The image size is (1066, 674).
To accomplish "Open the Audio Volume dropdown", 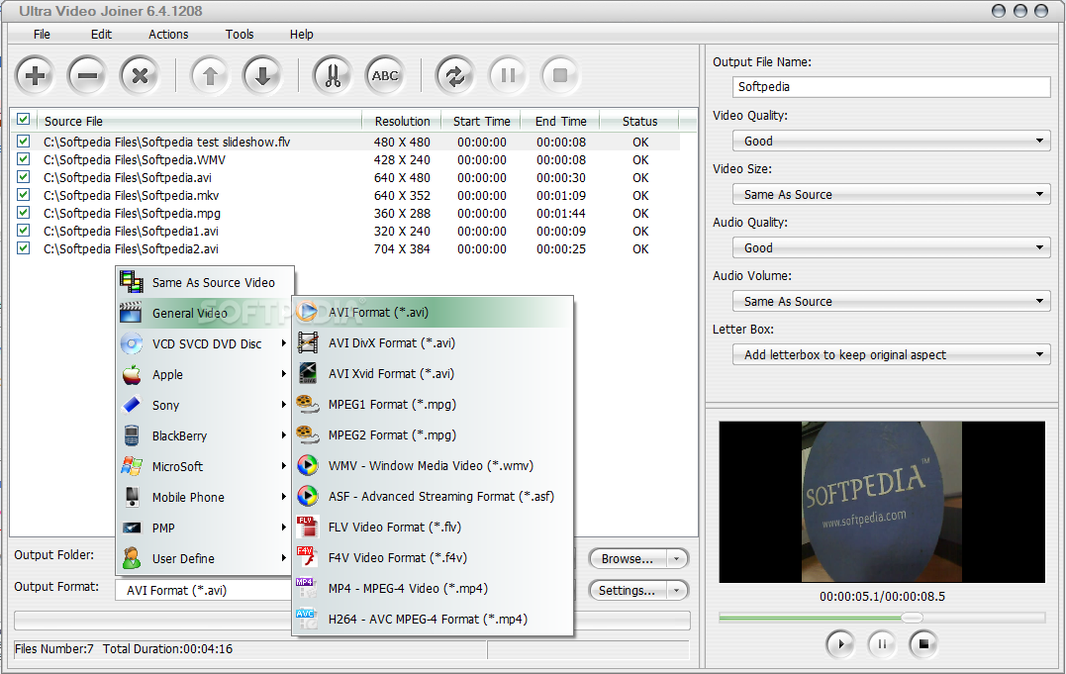I will point(891,301).
